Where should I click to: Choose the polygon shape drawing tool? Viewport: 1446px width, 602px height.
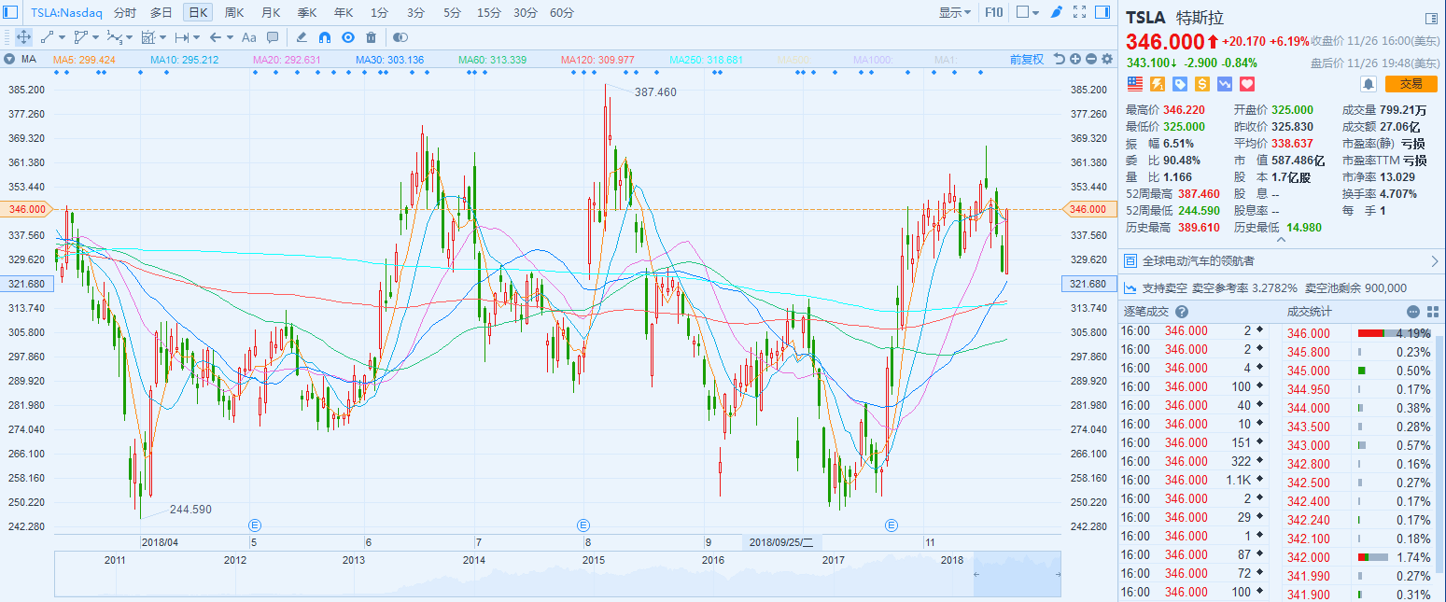tap(80, 37)
